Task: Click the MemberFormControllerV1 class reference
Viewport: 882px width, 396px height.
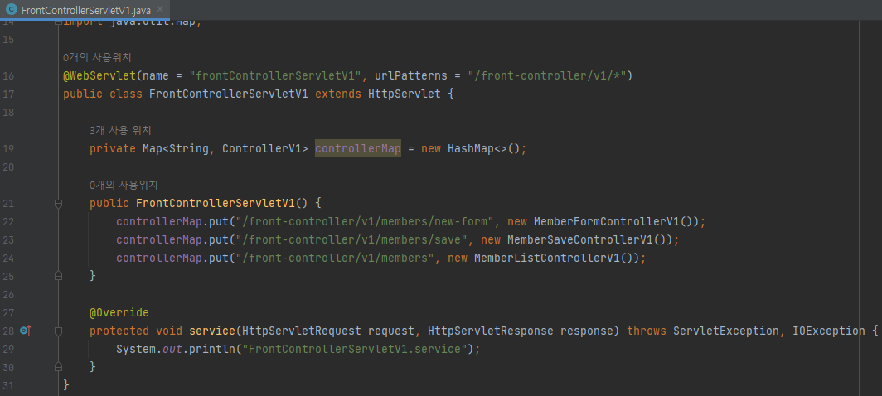Action: pos(607,221)
